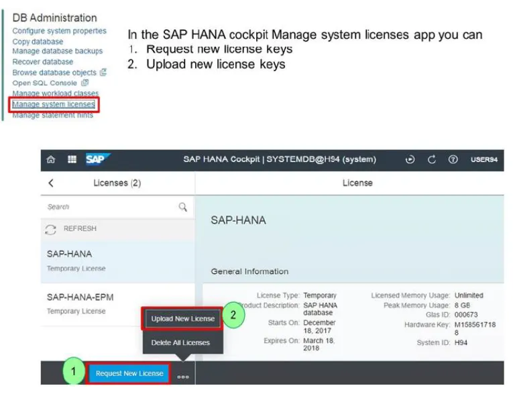Click the SAP-HANA detail page title
513x396 pixels.
(x=238, y=220)
